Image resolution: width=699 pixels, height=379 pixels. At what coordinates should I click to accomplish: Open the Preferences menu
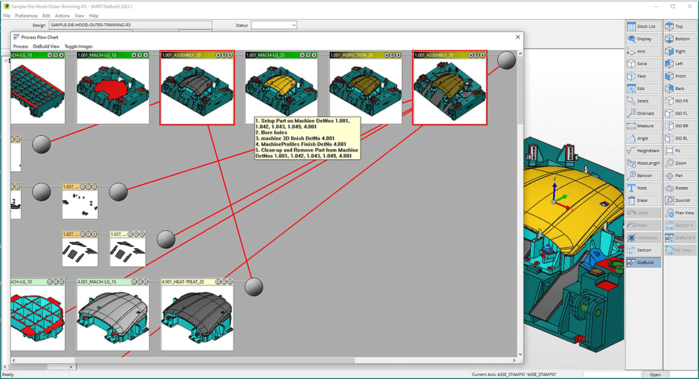coord(26,16)
